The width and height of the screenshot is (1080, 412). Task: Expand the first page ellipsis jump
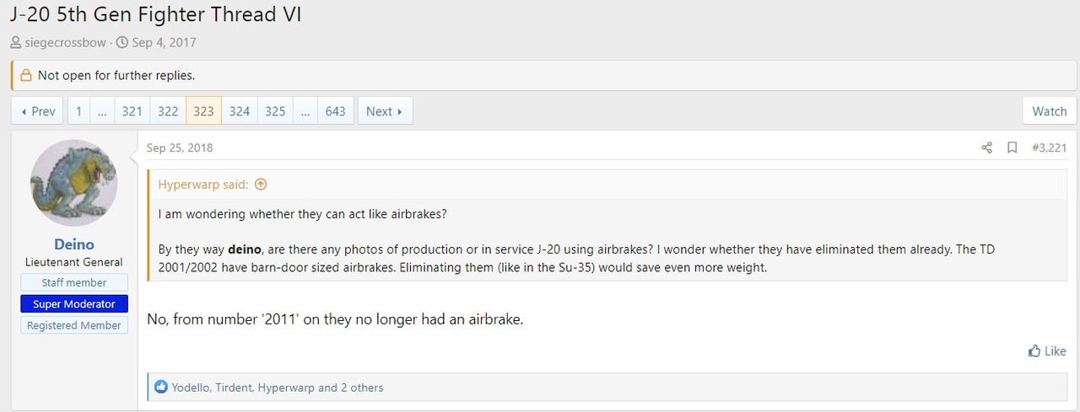(102, 111)
